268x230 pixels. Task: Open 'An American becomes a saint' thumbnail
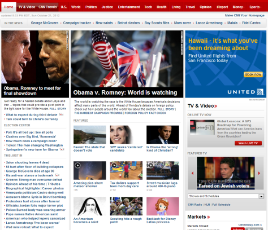click(x=90, y=206)
